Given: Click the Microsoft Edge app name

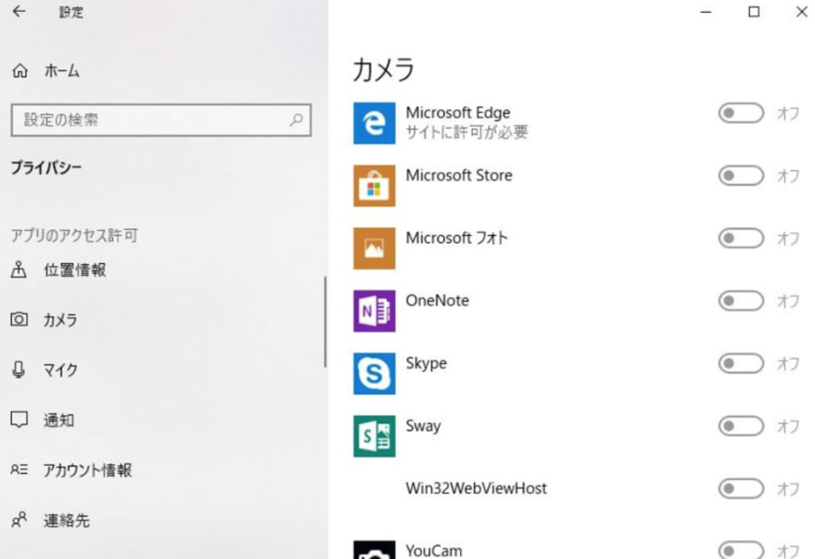Looking at the screenshot, I should [458, 113].
